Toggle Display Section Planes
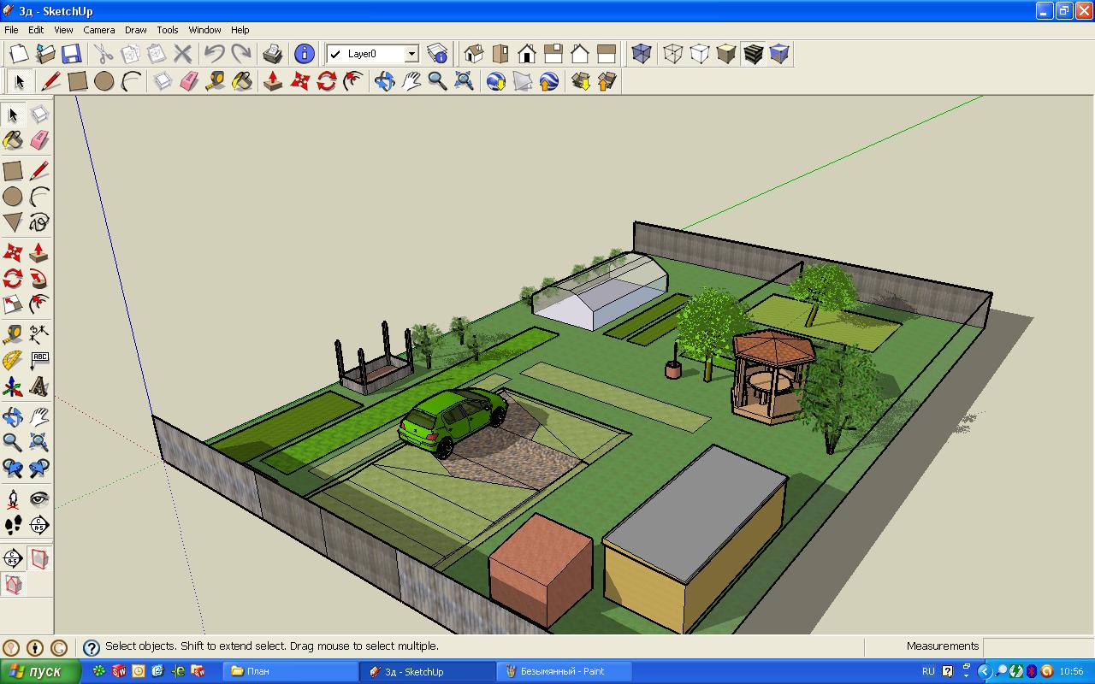Screen dimensions: 1095x684 click(38, 559)
